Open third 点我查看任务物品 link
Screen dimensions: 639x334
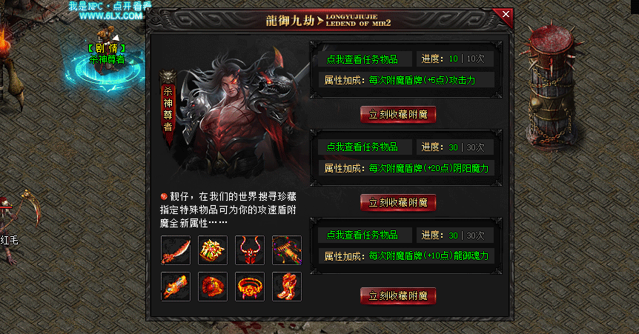point(362,235)
